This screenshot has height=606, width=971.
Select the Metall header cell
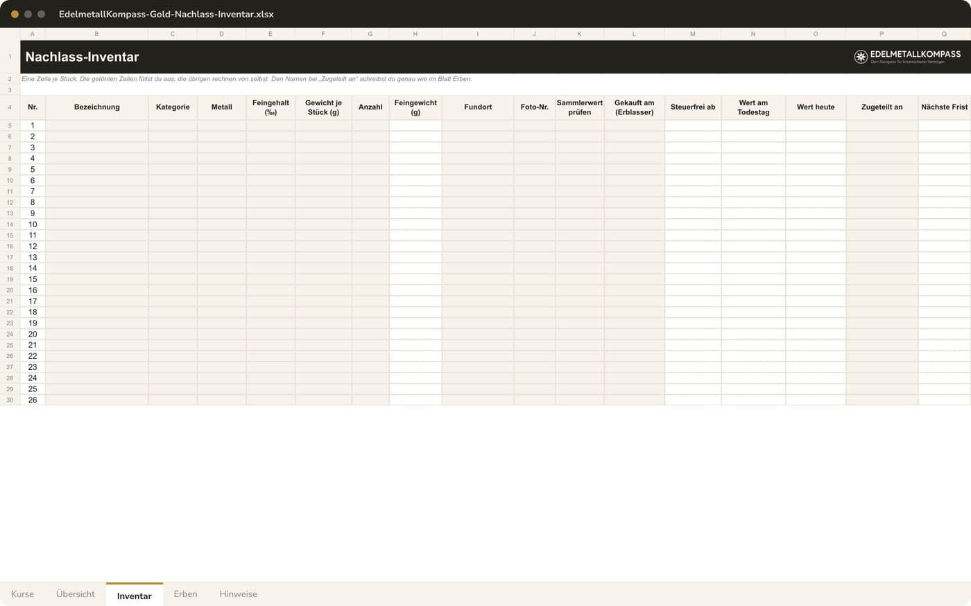(x=222, y=107)
